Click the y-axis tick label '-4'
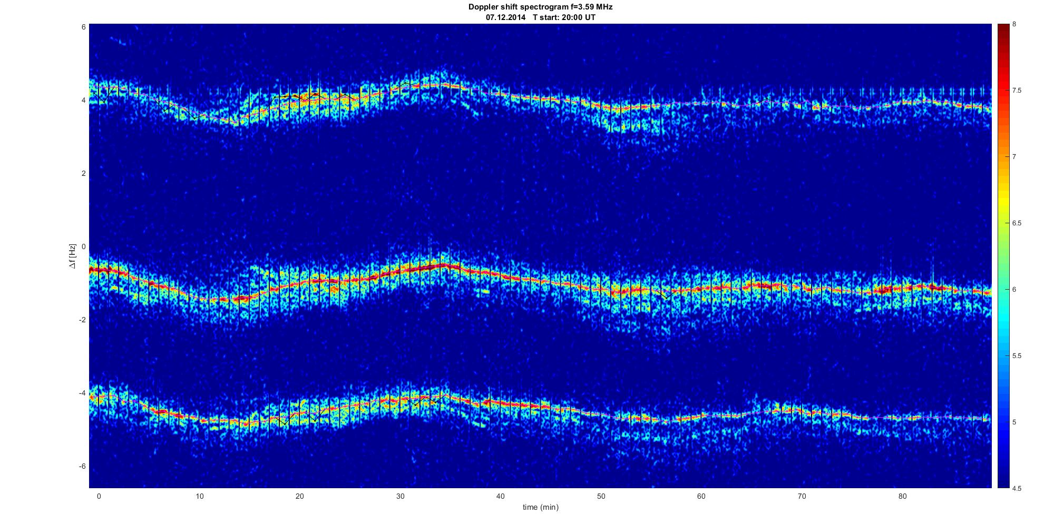This screenshot has height=524, width=1054. pyautogui.click(x=82, y=393)
